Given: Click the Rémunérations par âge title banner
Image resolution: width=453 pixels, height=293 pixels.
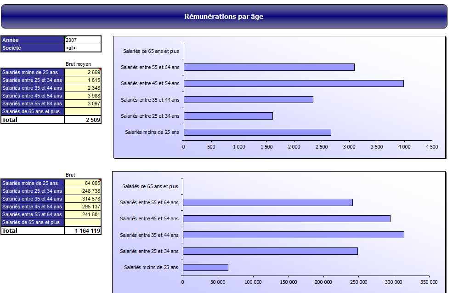Looking at the screenshot, I should click(x=224, y=17).
